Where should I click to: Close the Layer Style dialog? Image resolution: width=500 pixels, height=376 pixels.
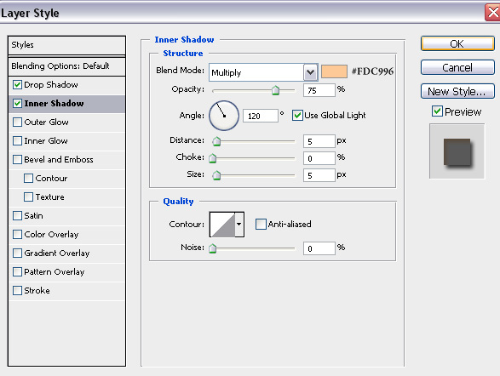492,13
